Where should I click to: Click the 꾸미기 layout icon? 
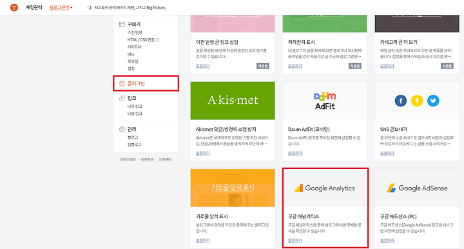coord(122,25)
